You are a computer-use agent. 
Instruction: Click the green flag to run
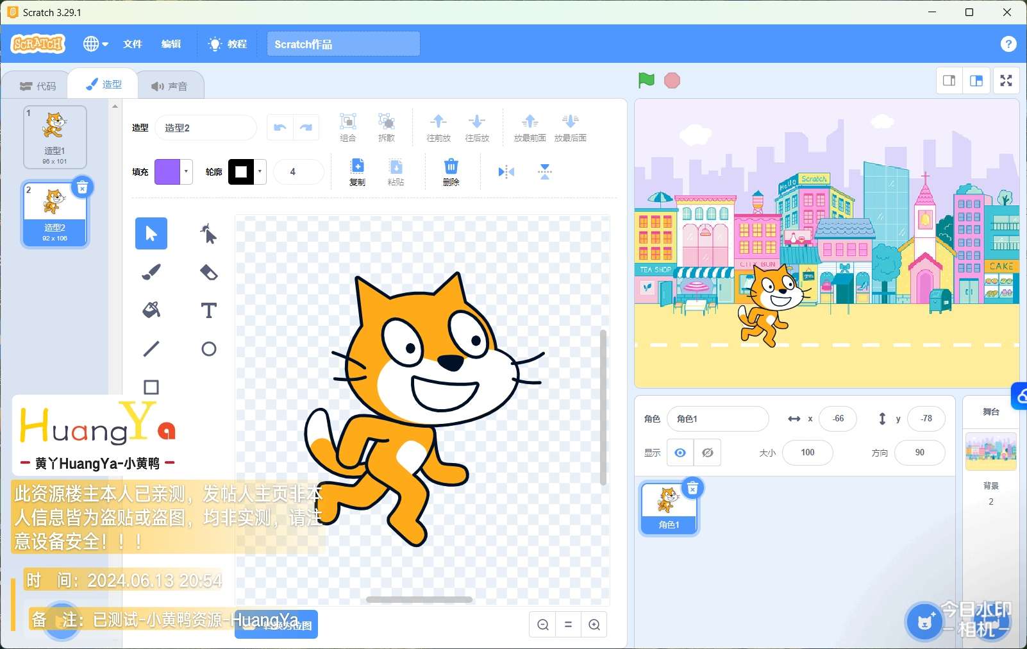click(x=646, y=80)
